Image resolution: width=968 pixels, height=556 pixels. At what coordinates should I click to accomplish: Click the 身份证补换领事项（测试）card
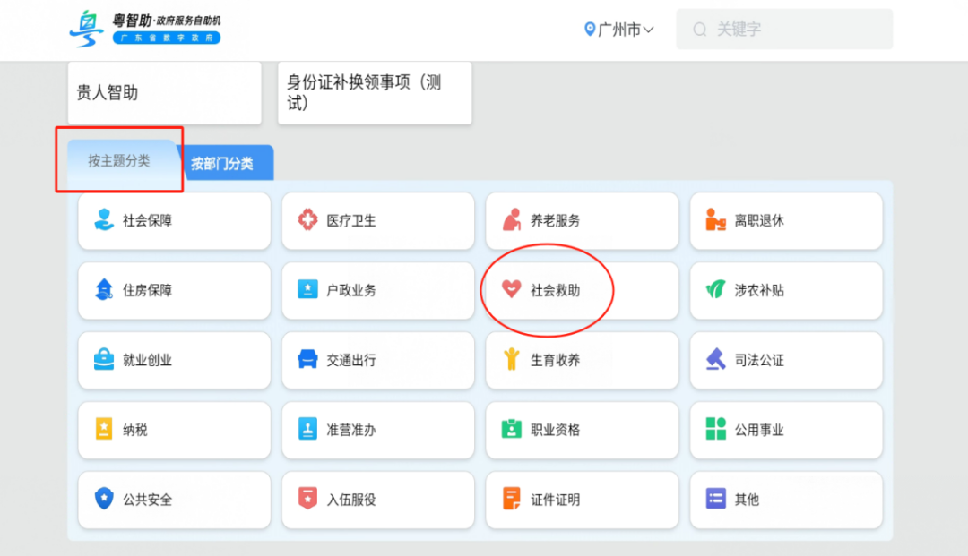(375, 93)
